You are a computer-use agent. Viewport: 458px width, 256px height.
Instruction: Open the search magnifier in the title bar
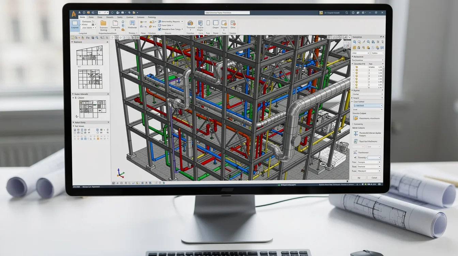tap(347, 13)
